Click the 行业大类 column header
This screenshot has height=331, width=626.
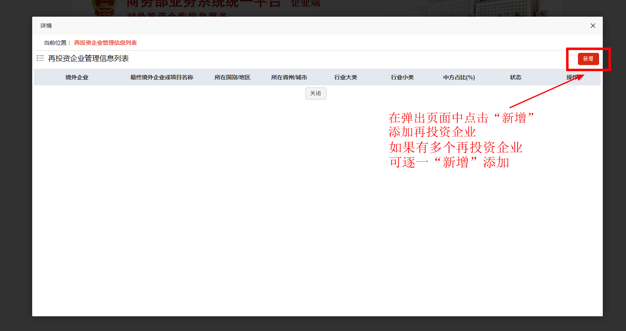click(x=346, y=77)
